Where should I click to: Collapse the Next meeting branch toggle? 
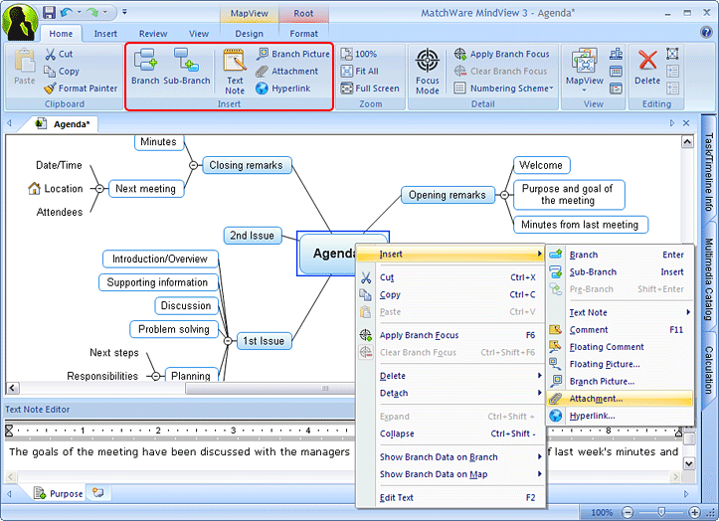(x=99, y=189)
